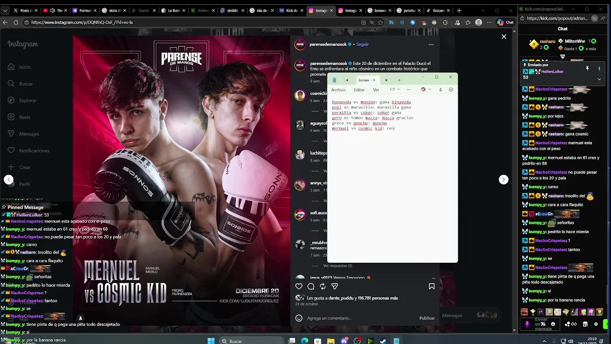The height and width of the screenshot is (344, 611).
Task: Click Publicar to post comment
Action: click(x=427, y=318)
